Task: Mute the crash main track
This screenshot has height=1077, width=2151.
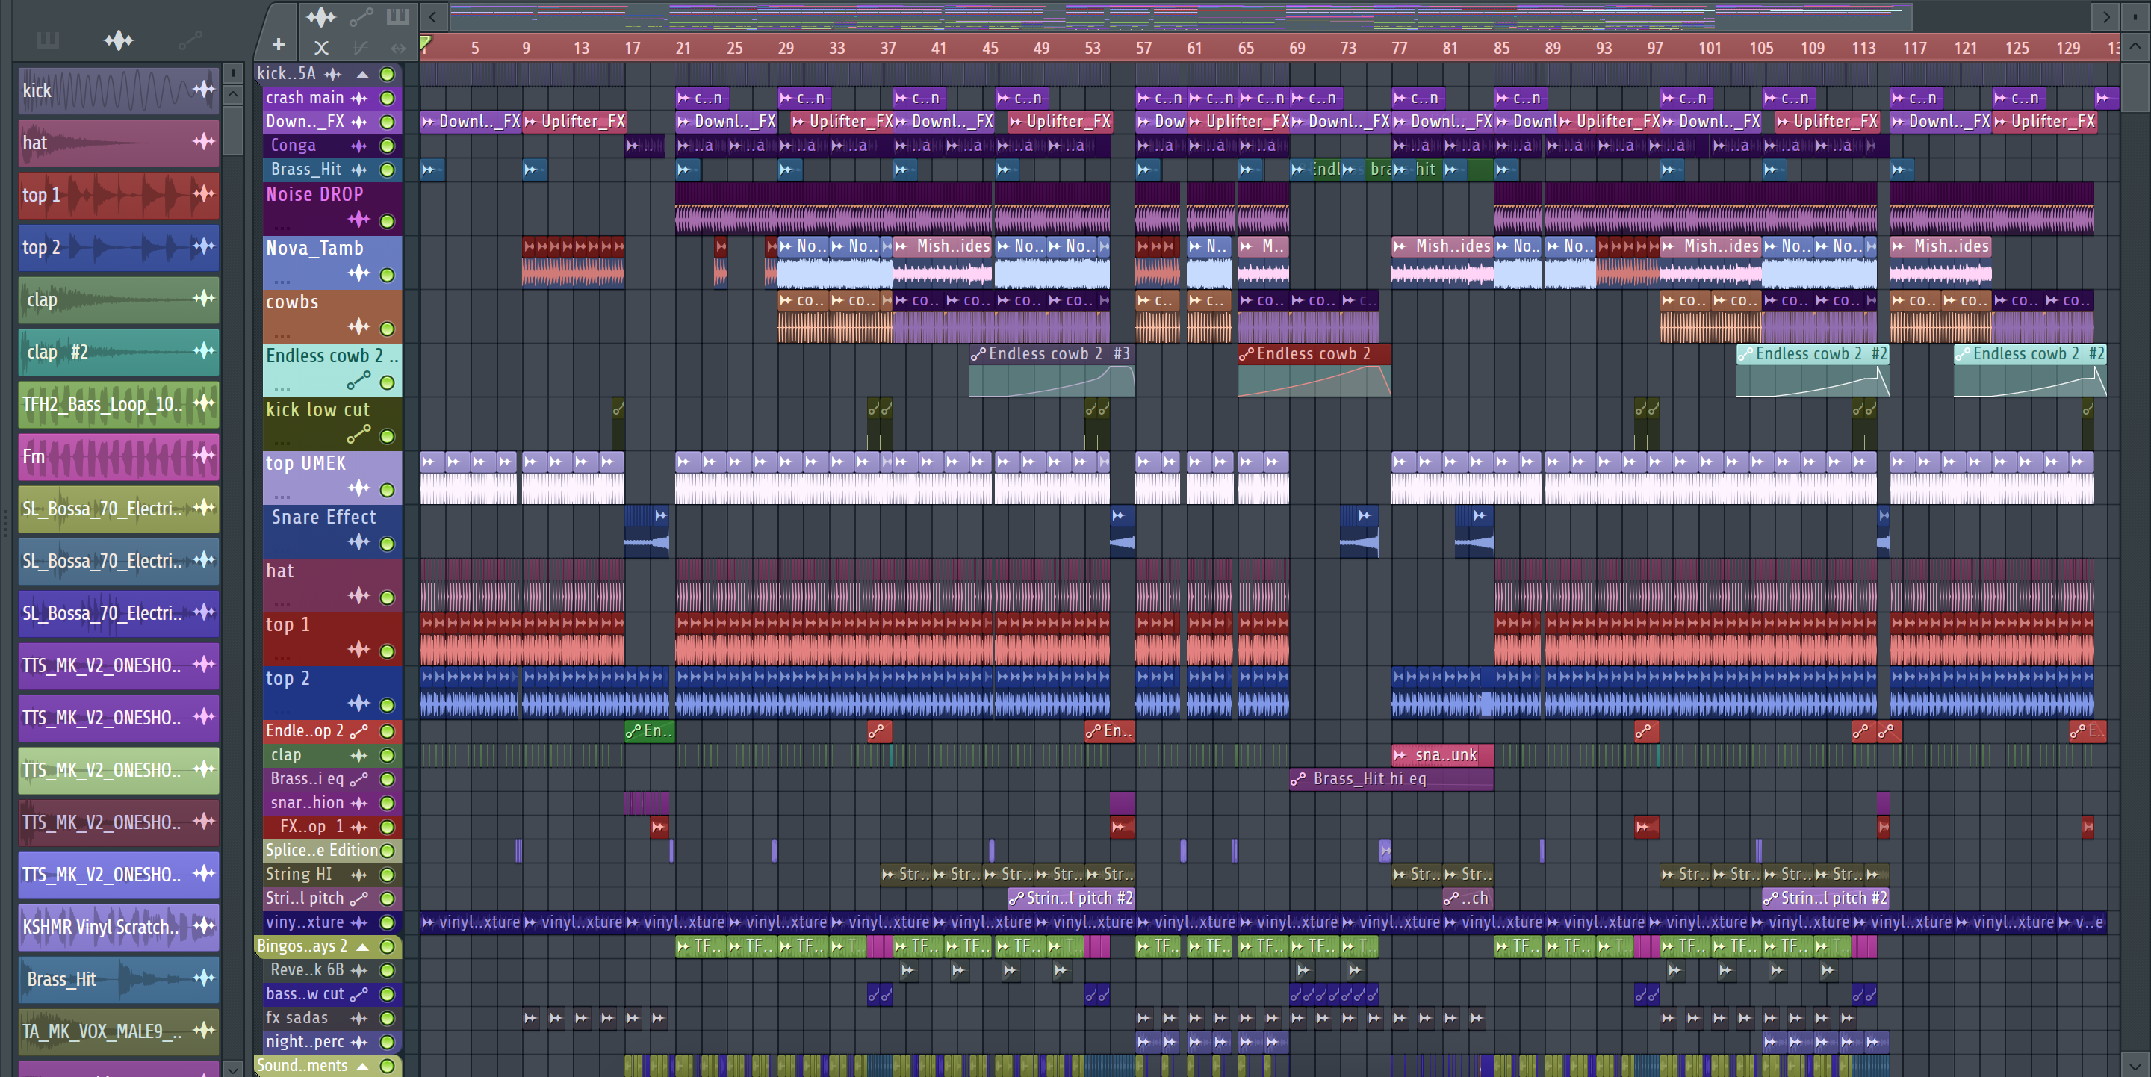Action: tap(388, 98)
